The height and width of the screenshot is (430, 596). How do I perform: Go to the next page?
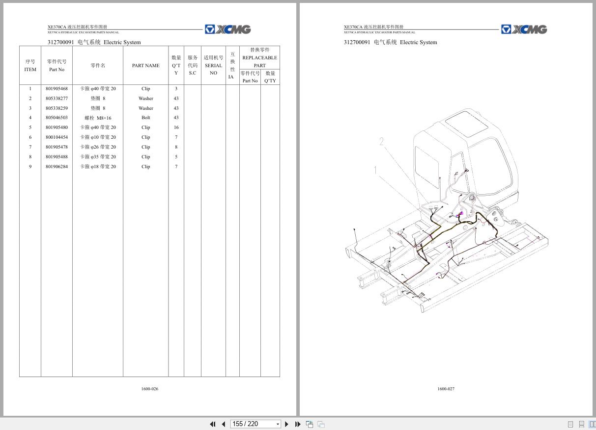[x=287, y=424]
